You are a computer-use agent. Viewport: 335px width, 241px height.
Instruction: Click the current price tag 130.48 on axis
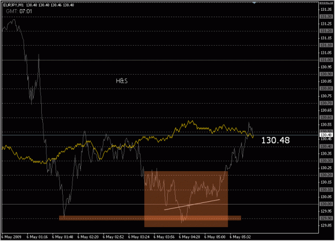click(326, 135)
